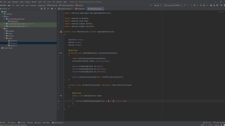
Task: Open the Logcat tool window
Action: click(38, 122)
